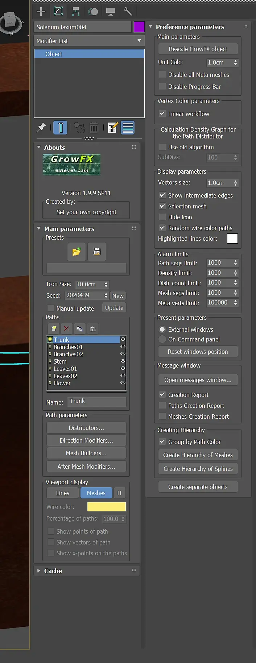Click Load preset folder icon

click(x=77, y=252)
